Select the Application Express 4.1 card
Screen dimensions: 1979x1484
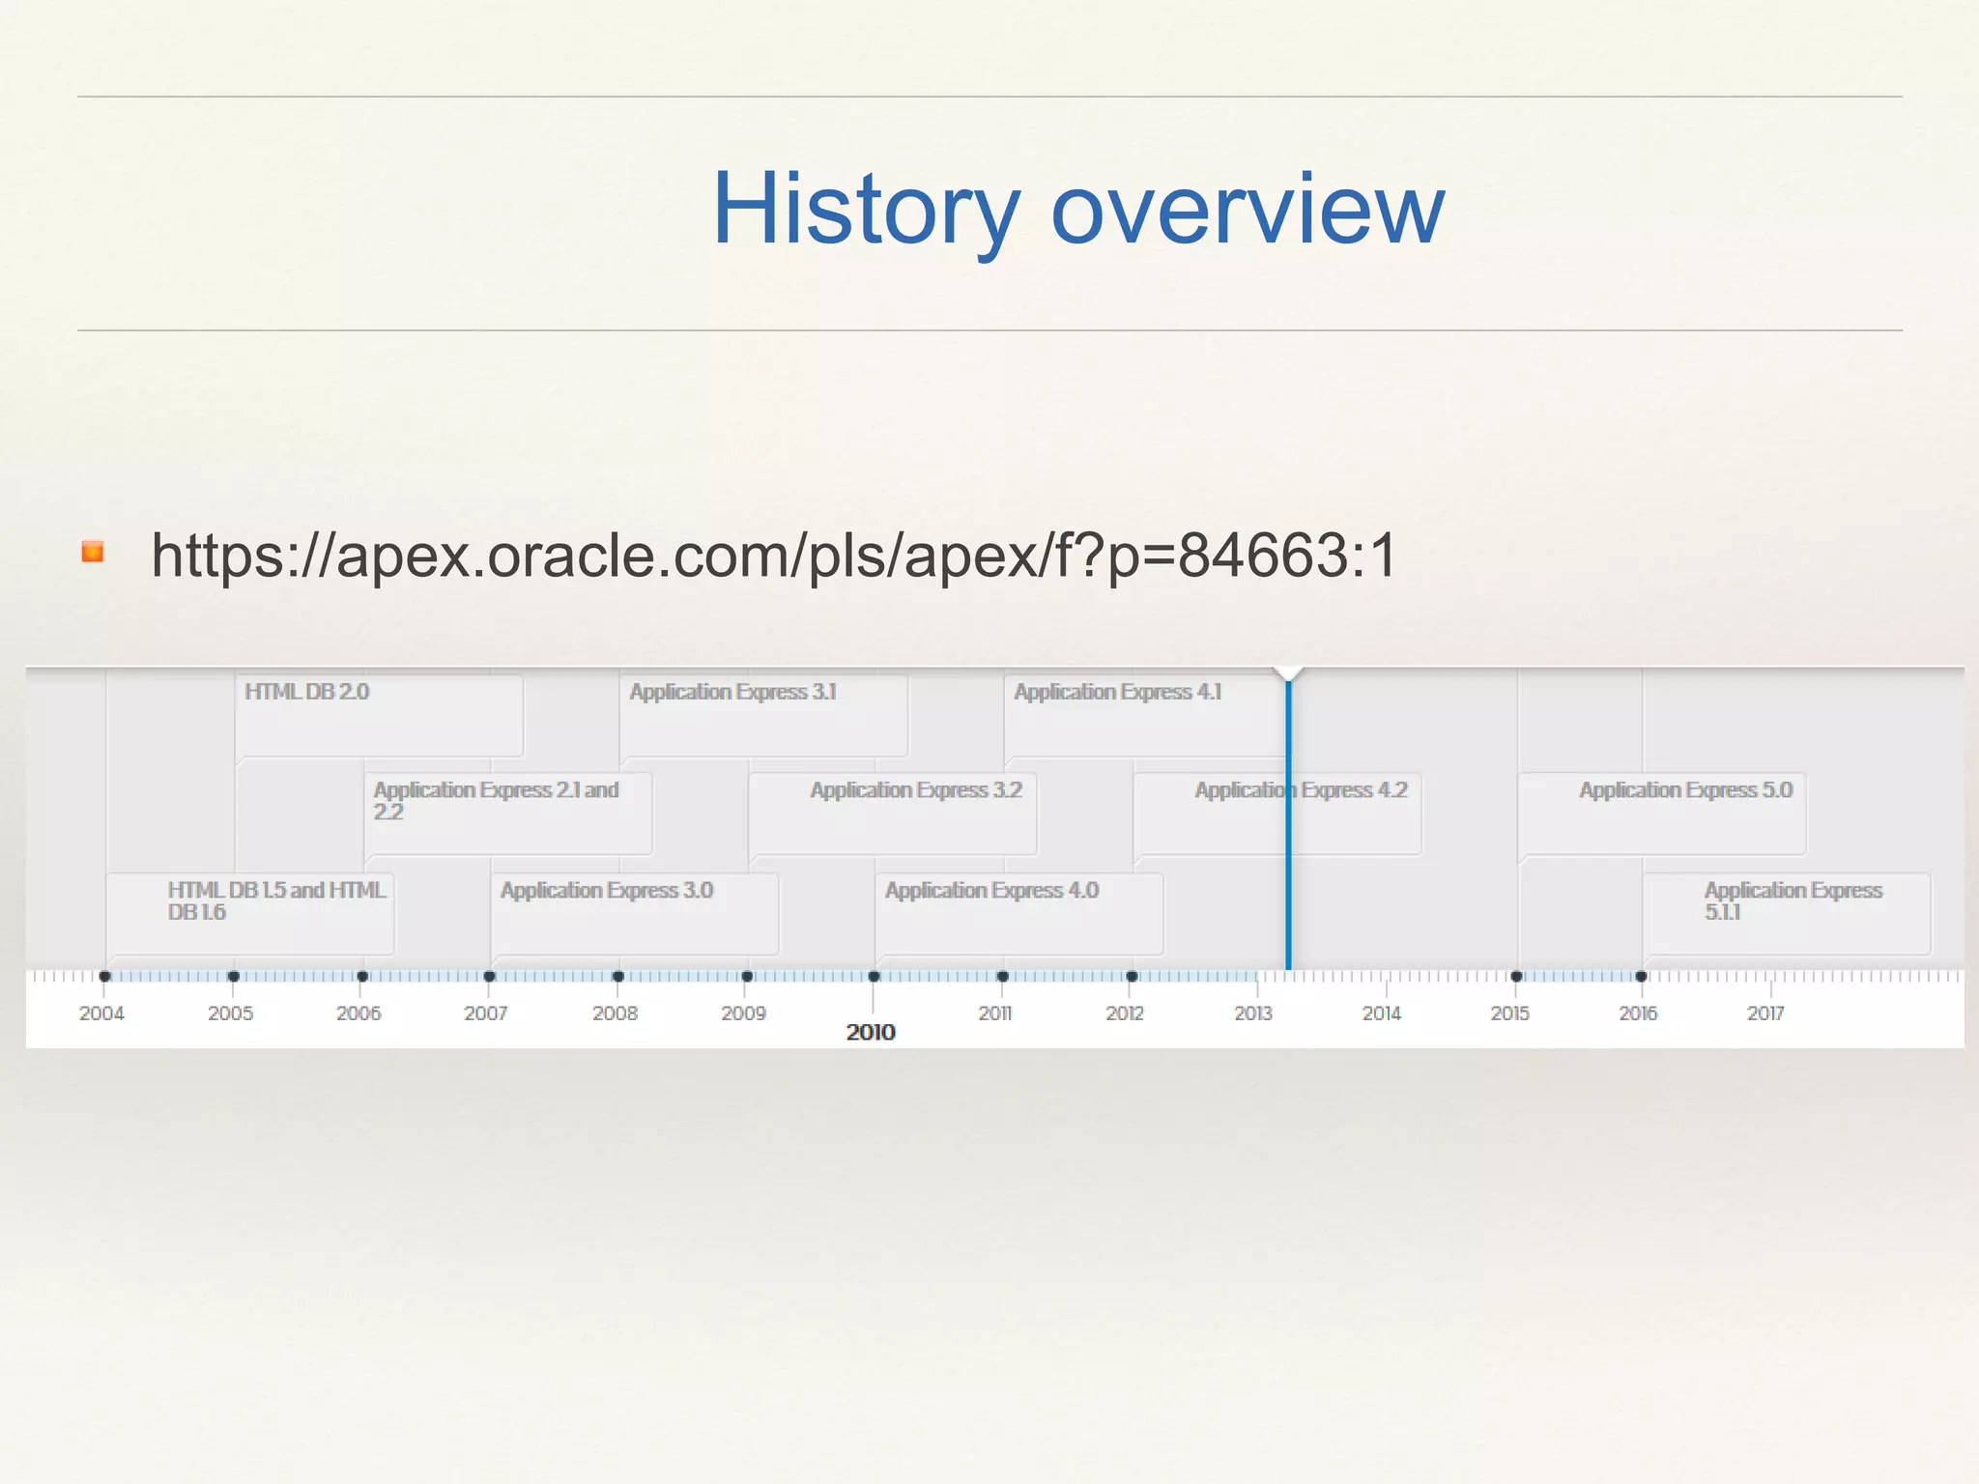pyautogui.click(x=1146, y=715)
